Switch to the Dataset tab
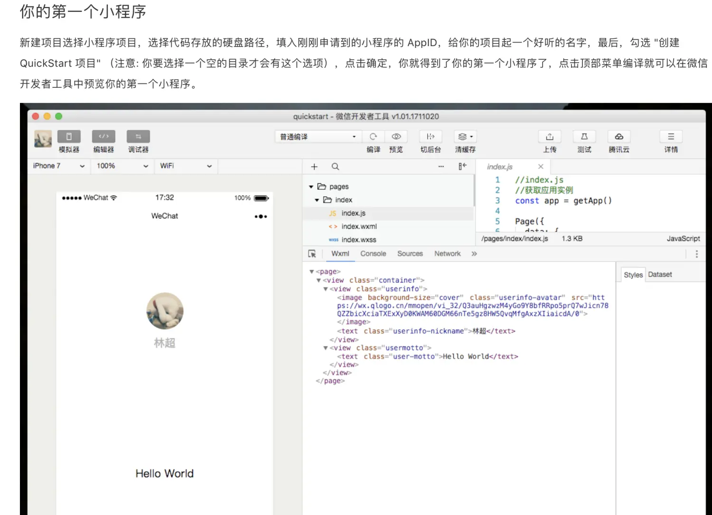 coord(660,274)
